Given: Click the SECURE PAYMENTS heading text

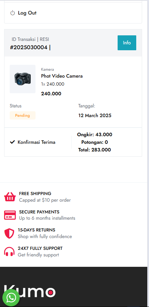Looking at the screenshot, I should click(x=39, y=212).
